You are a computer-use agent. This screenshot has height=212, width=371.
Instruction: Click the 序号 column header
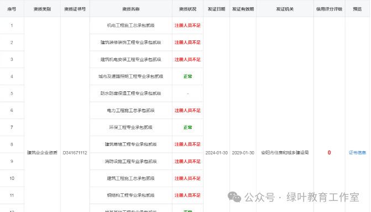(12, 9)
